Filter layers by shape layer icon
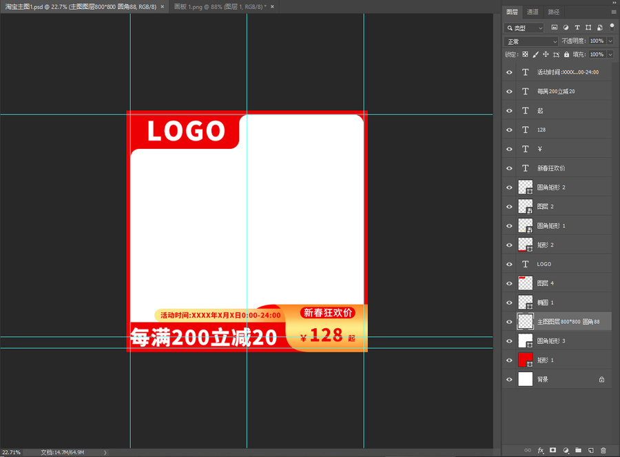Image resolution: width=620 pixels, height=457 pixels. (588, 28)
